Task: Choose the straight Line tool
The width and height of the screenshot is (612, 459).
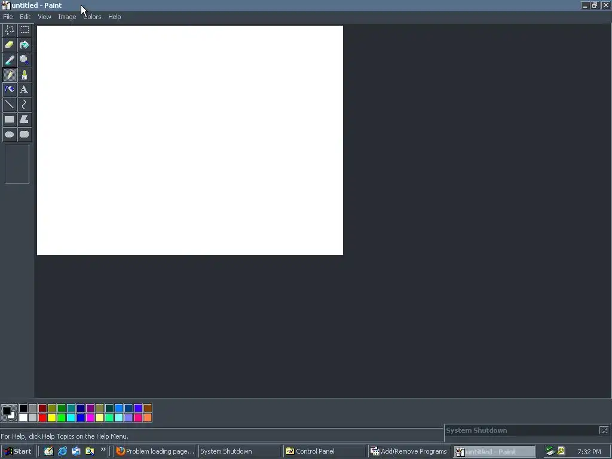Action: pos(10,104)
